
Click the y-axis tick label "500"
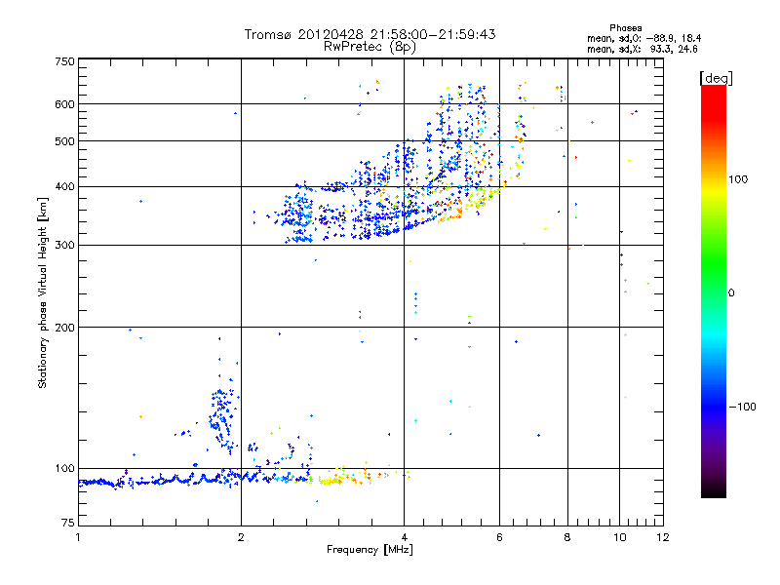coord(64,141)
